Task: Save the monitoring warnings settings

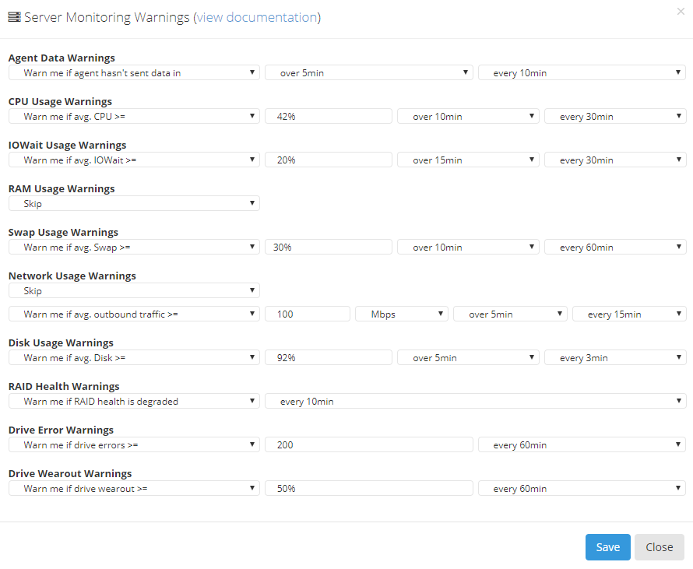Action: (x=607, y=547)
